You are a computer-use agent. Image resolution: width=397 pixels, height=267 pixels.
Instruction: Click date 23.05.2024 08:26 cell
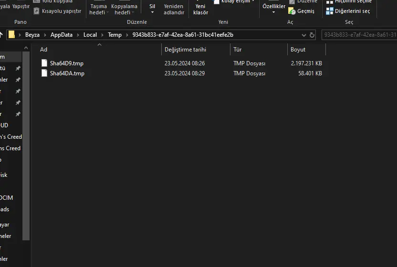(x=185, y=63)
